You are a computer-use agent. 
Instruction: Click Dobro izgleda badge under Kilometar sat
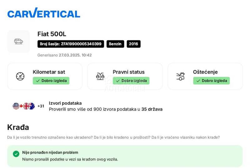pos(51,81)
